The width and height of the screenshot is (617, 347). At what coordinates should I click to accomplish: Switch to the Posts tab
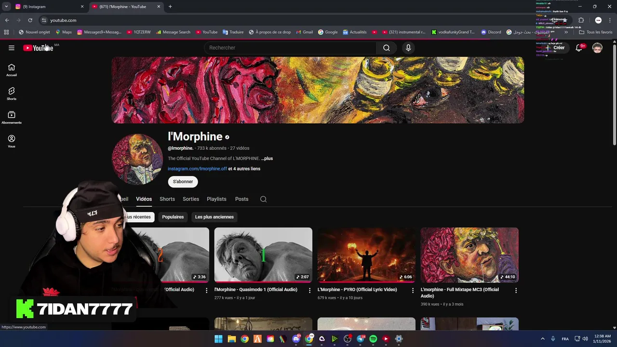(x=241, y=199)
